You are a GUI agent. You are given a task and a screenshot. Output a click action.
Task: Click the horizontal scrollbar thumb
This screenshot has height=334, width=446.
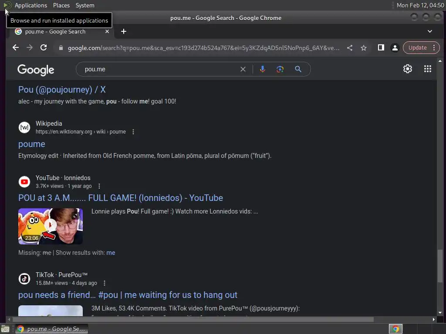(x=193, y=320)
